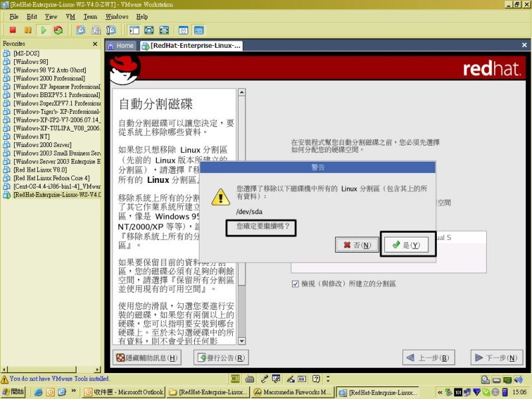532x399 pixels.
Task: Open the Windows menu
Action: (117, 17)
